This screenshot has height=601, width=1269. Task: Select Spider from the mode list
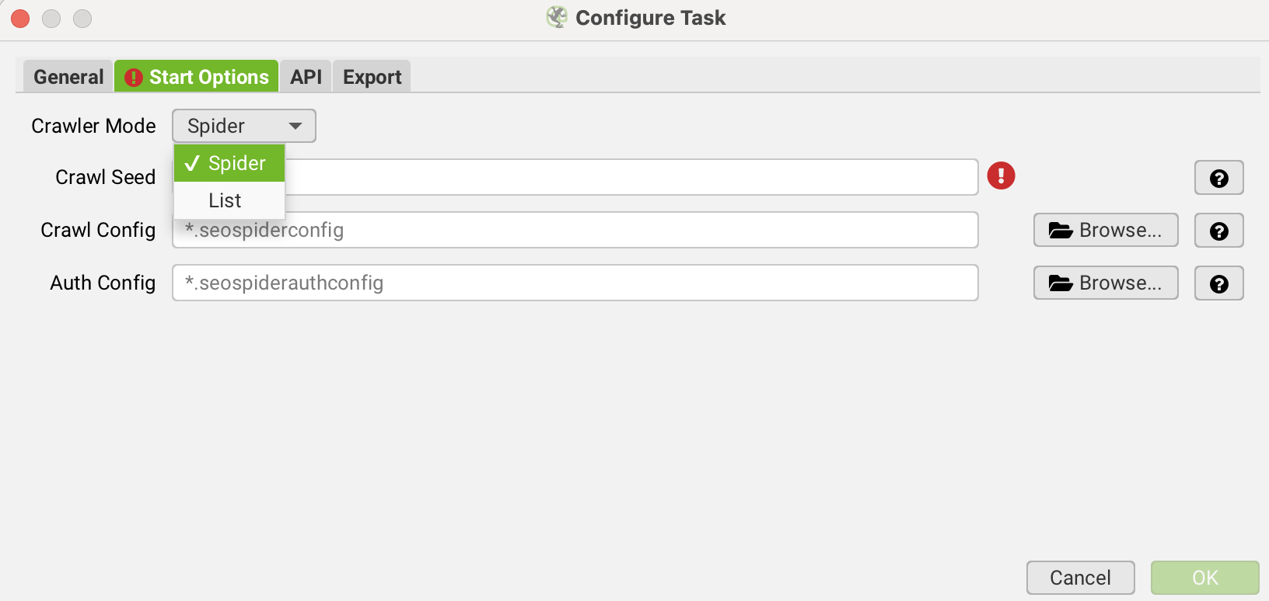tap(230, 163)
